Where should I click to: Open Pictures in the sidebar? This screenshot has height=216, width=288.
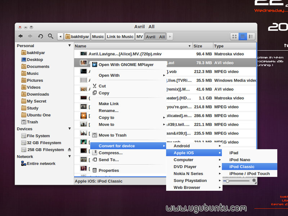tap(32, 80)
